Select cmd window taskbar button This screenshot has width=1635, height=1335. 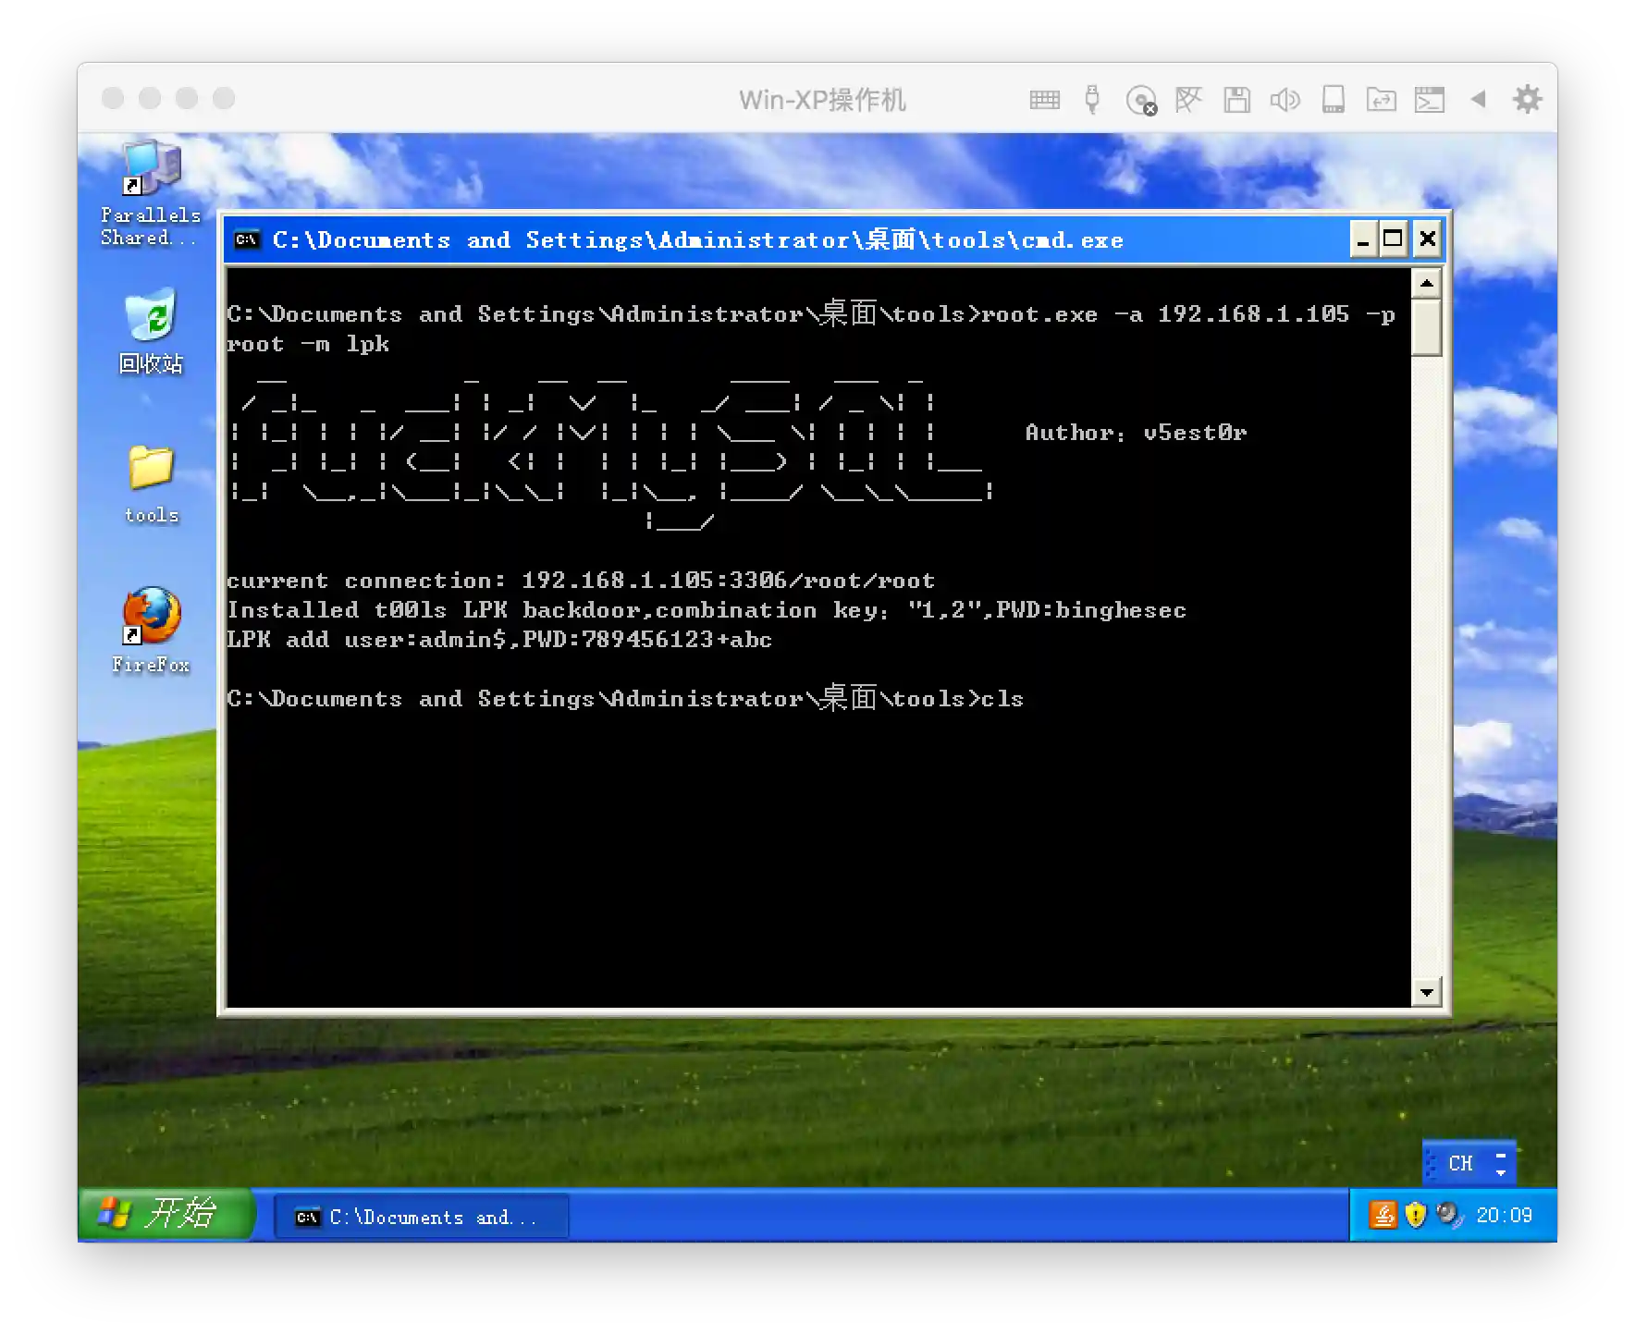422,1217
